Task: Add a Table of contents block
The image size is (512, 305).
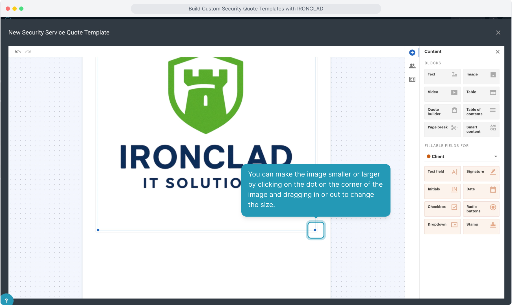Action: pos(481,112)
